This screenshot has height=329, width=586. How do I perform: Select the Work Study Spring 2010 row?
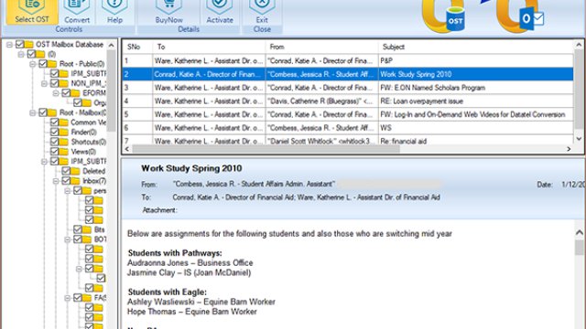point(348,74)
